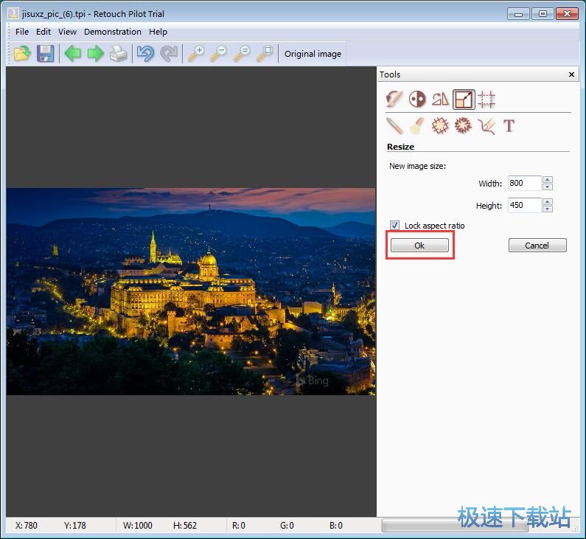Open the Help menu

coord(158,32)
